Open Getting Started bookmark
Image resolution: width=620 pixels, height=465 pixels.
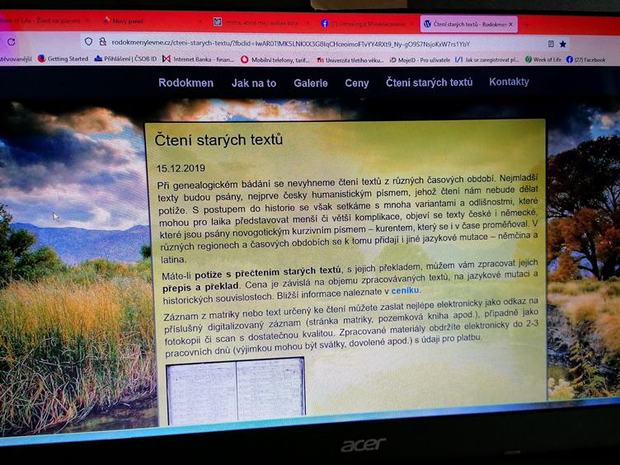point(63,59)
